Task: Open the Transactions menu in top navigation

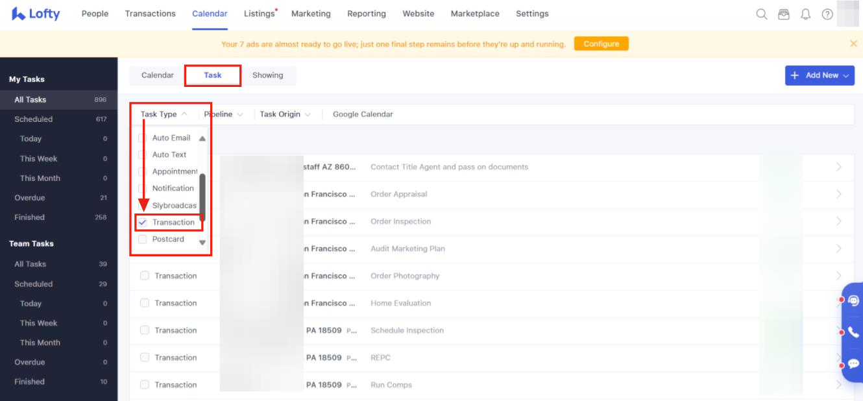Action: [150, 14]
